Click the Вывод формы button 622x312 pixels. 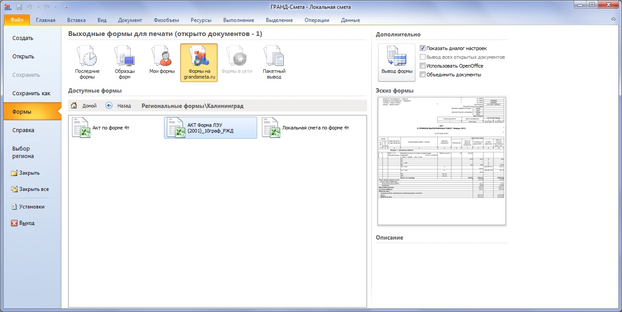[x=396, y=62]
